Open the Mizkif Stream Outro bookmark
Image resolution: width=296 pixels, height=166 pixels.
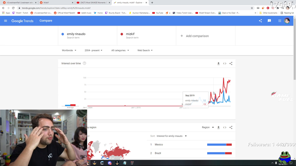click(x=205, y=13)
